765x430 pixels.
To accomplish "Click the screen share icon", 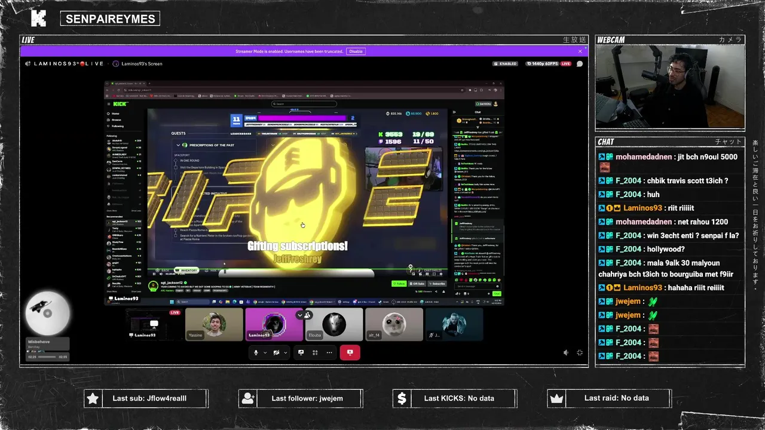I will point(301,352).
